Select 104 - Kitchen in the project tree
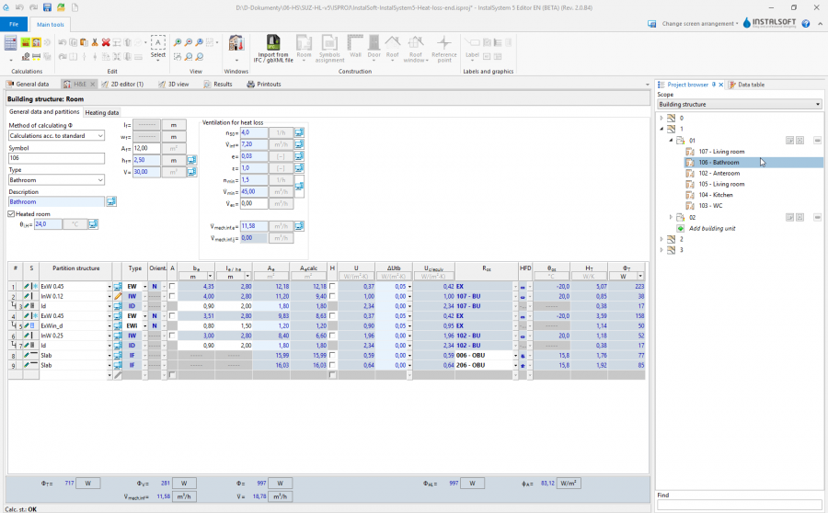 [715, 195]
